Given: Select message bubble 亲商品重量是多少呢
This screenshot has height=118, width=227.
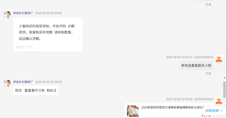Looking at the screenshot, I should (196, 65).
